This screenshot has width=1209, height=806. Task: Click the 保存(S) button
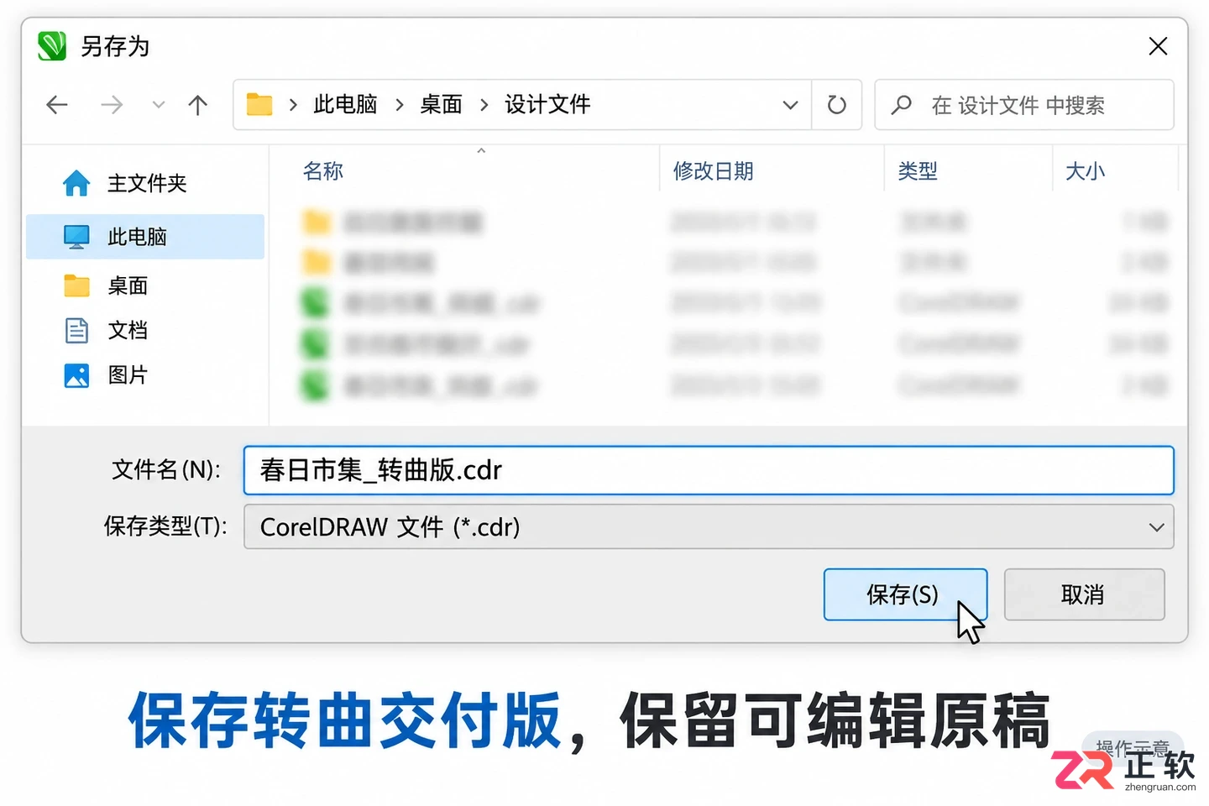click(905, 594)
